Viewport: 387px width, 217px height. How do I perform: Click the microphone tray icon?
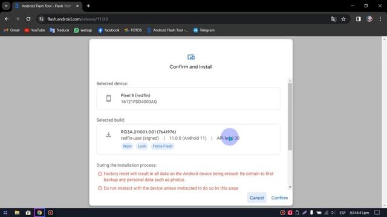coord(311,213)
